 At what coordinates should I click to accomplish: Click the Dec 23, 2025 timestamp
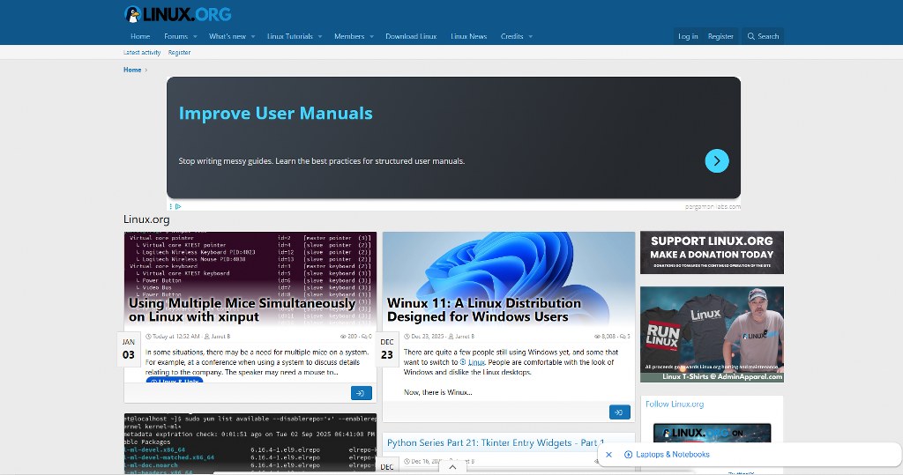pos(428,337)
